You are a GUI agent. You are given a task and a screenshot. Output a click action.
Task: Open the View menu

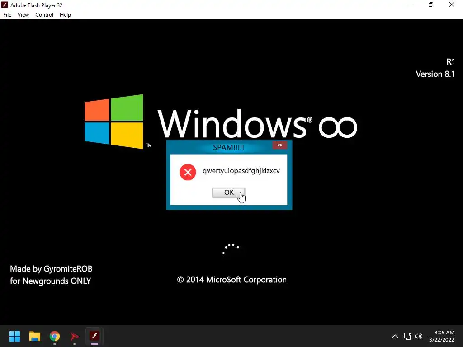click(x=23, y=15)
